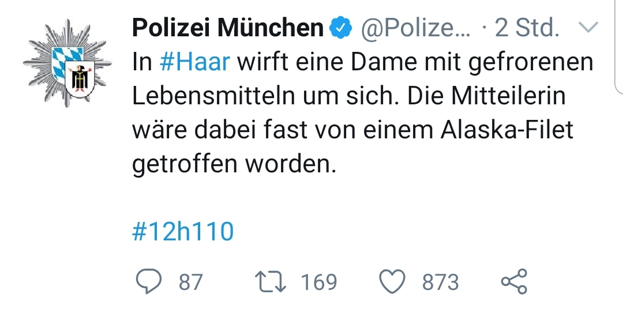Click the reply count 87

190,282
